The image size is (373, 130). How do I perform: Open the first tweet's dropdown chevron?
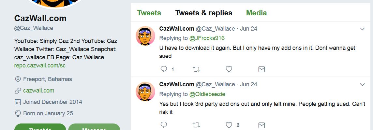[x=362, y=29]
